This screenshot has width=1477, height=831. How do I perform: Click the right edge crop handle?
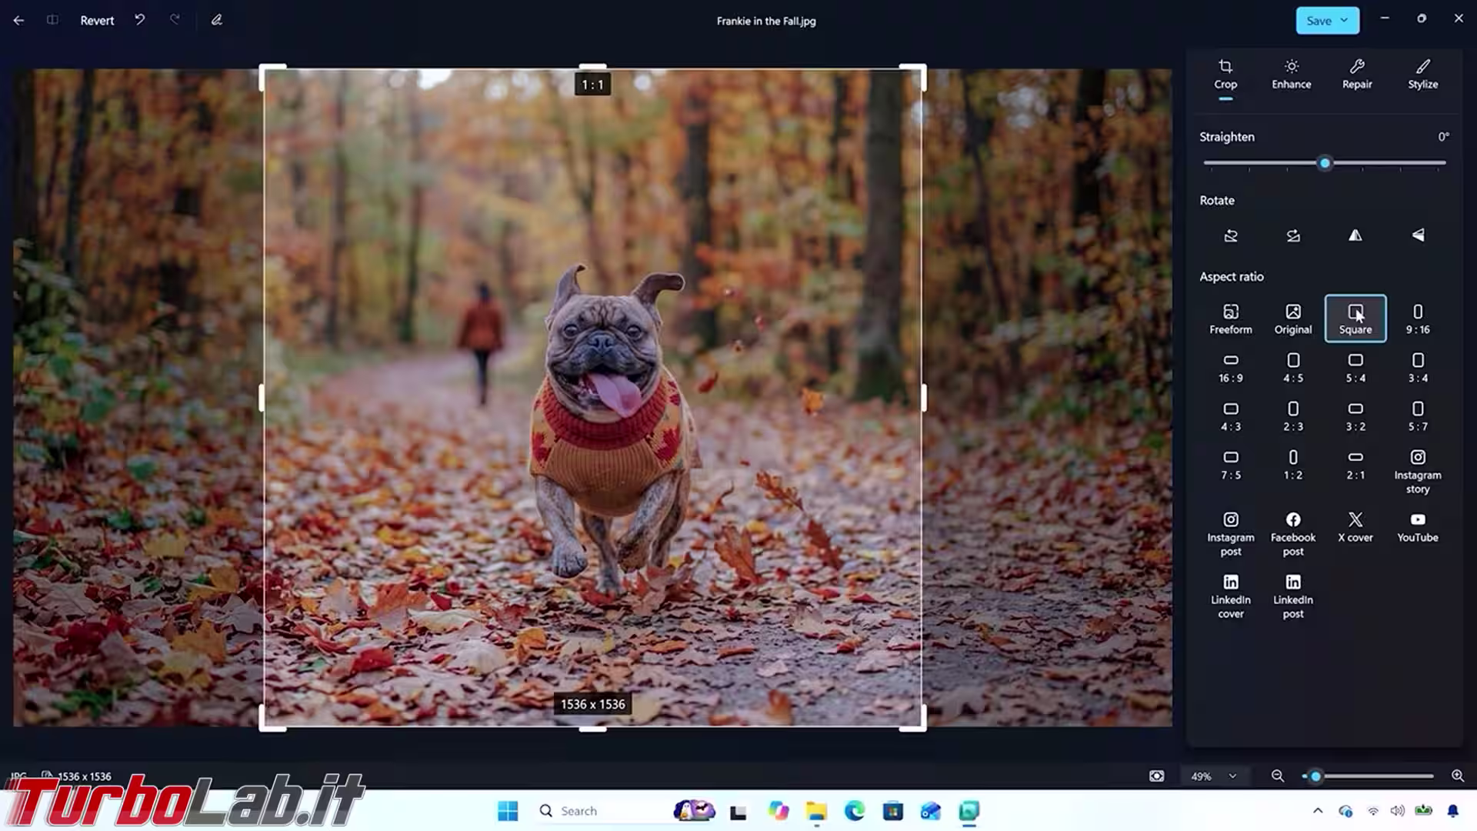point(923,398)
